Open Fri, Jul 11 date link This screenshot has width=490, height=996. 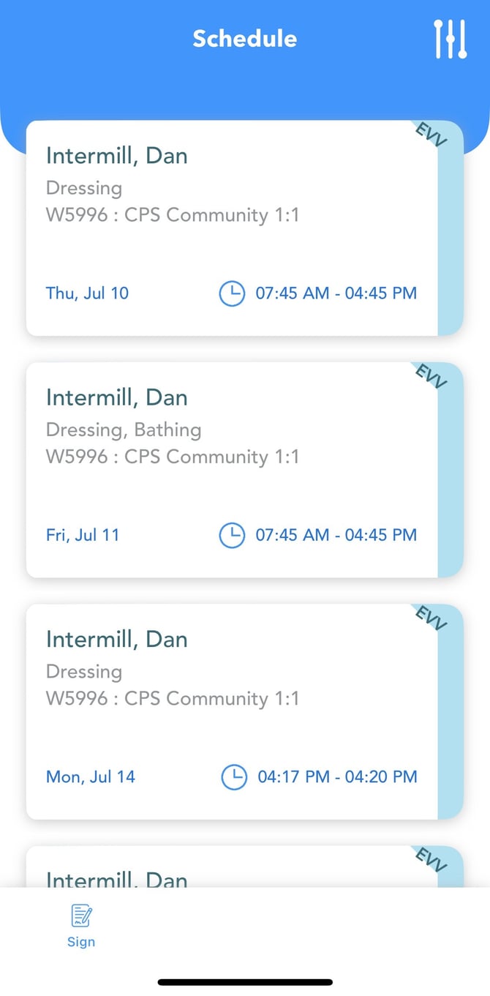[x=83, y=535]
